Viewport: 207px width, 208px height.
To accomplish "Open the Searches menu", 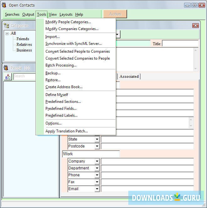I will click(x=12, y=14).
